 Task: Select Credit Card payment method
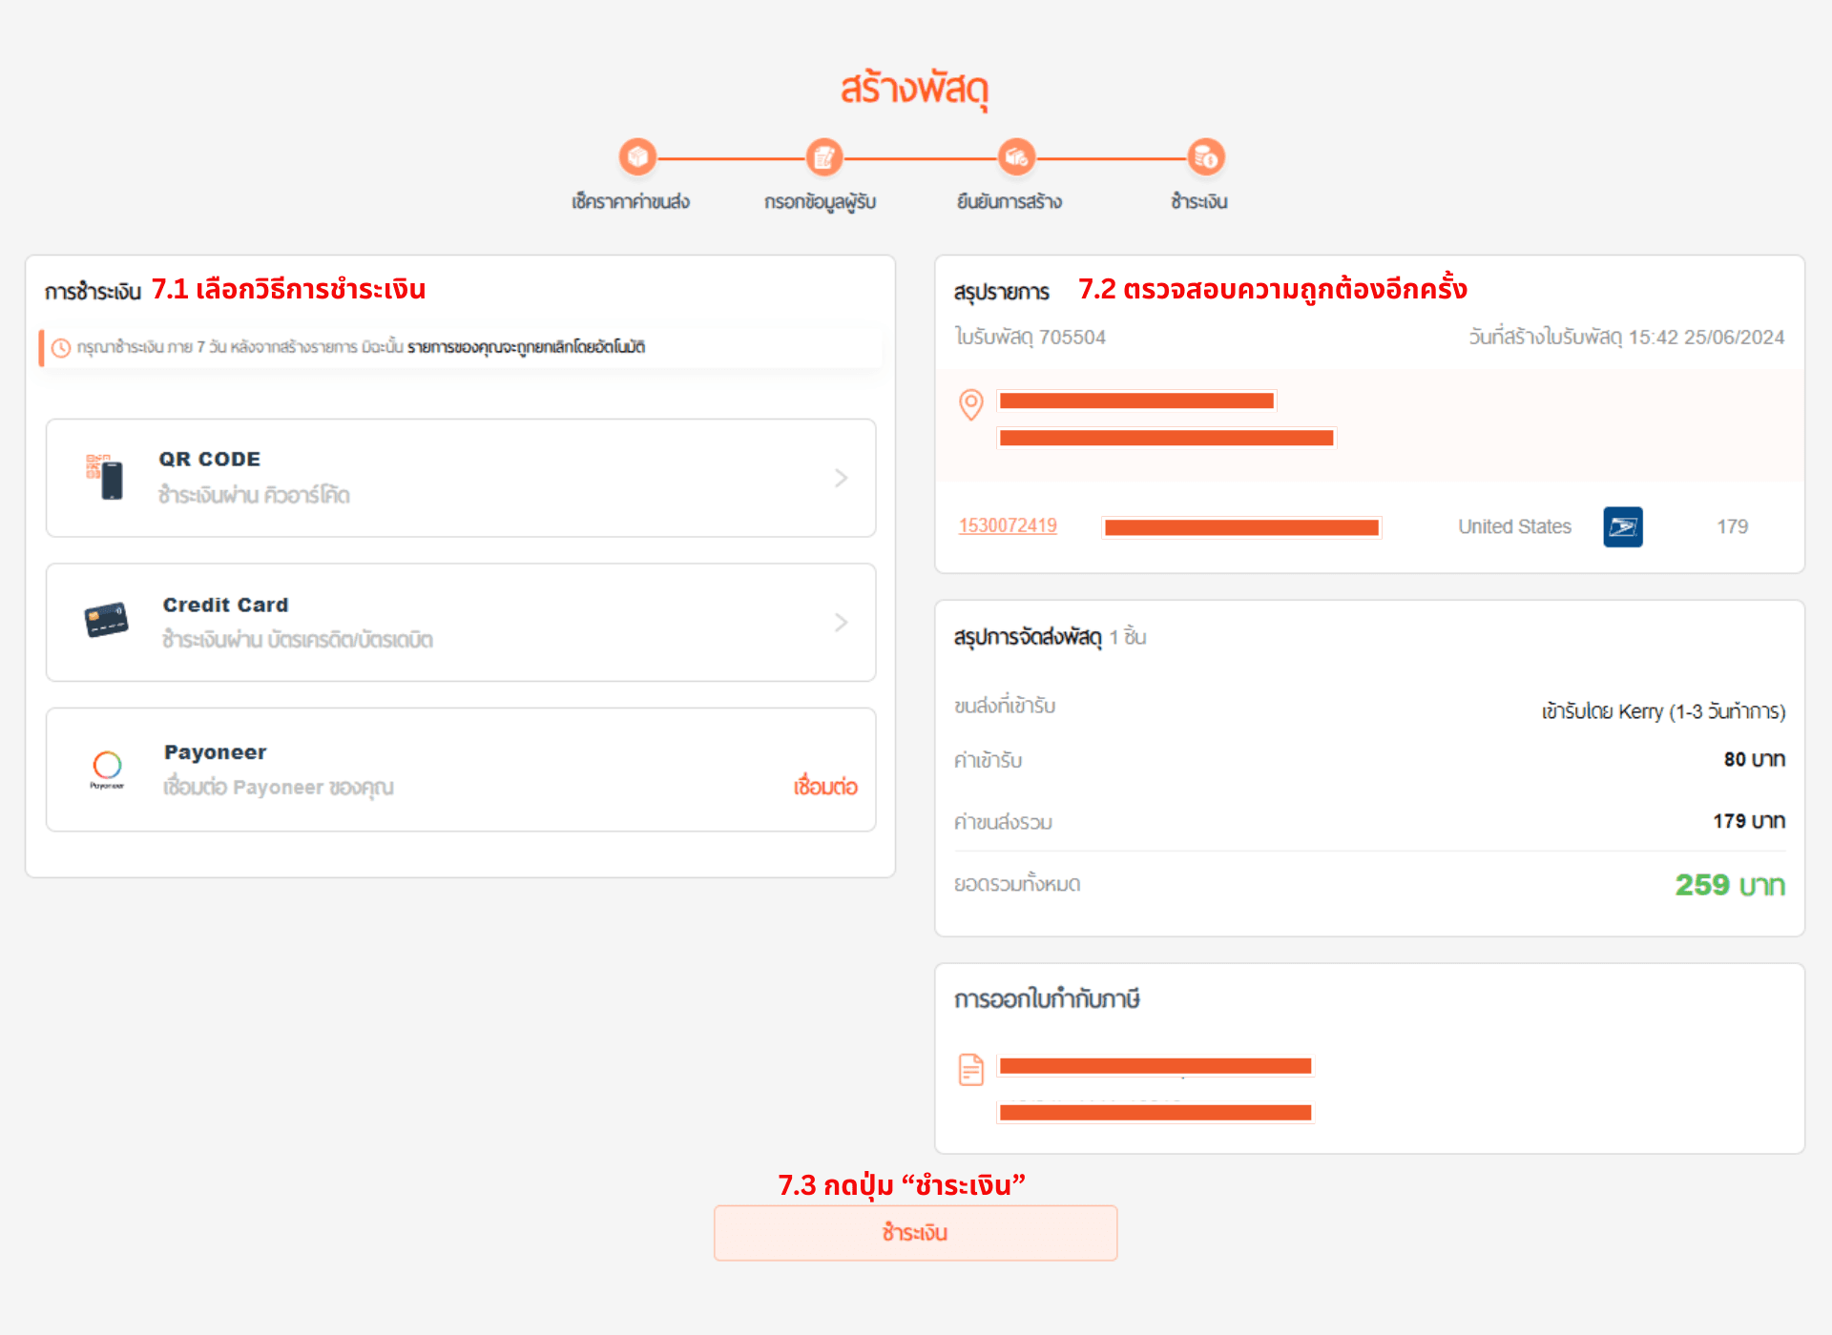461,623
